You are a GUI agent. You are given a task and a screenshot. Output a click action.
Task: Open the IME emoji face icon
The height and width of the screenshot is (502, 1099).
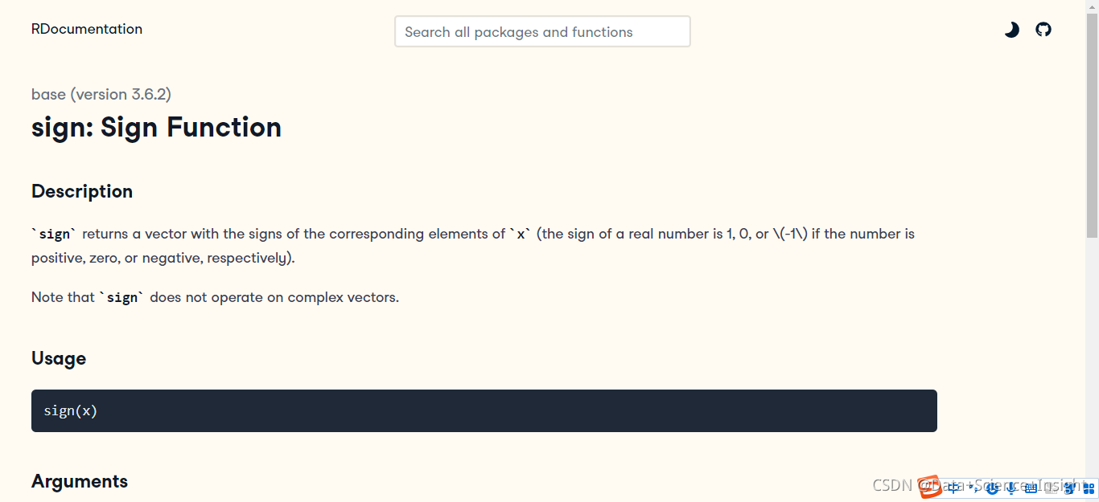click(992, 487)
